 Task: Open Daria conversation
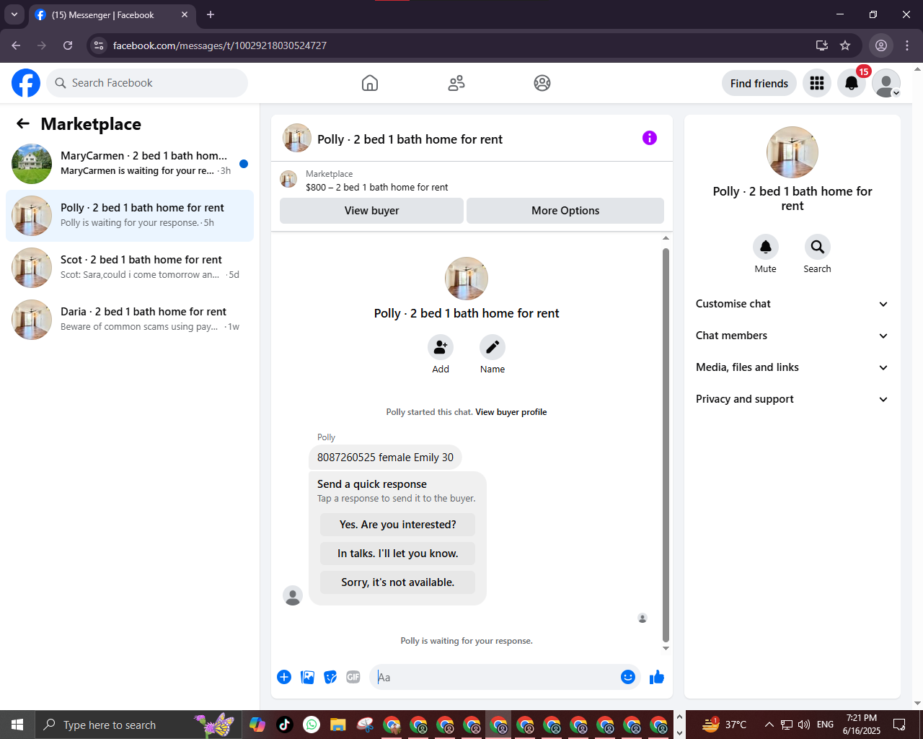[x=130, y=320]
